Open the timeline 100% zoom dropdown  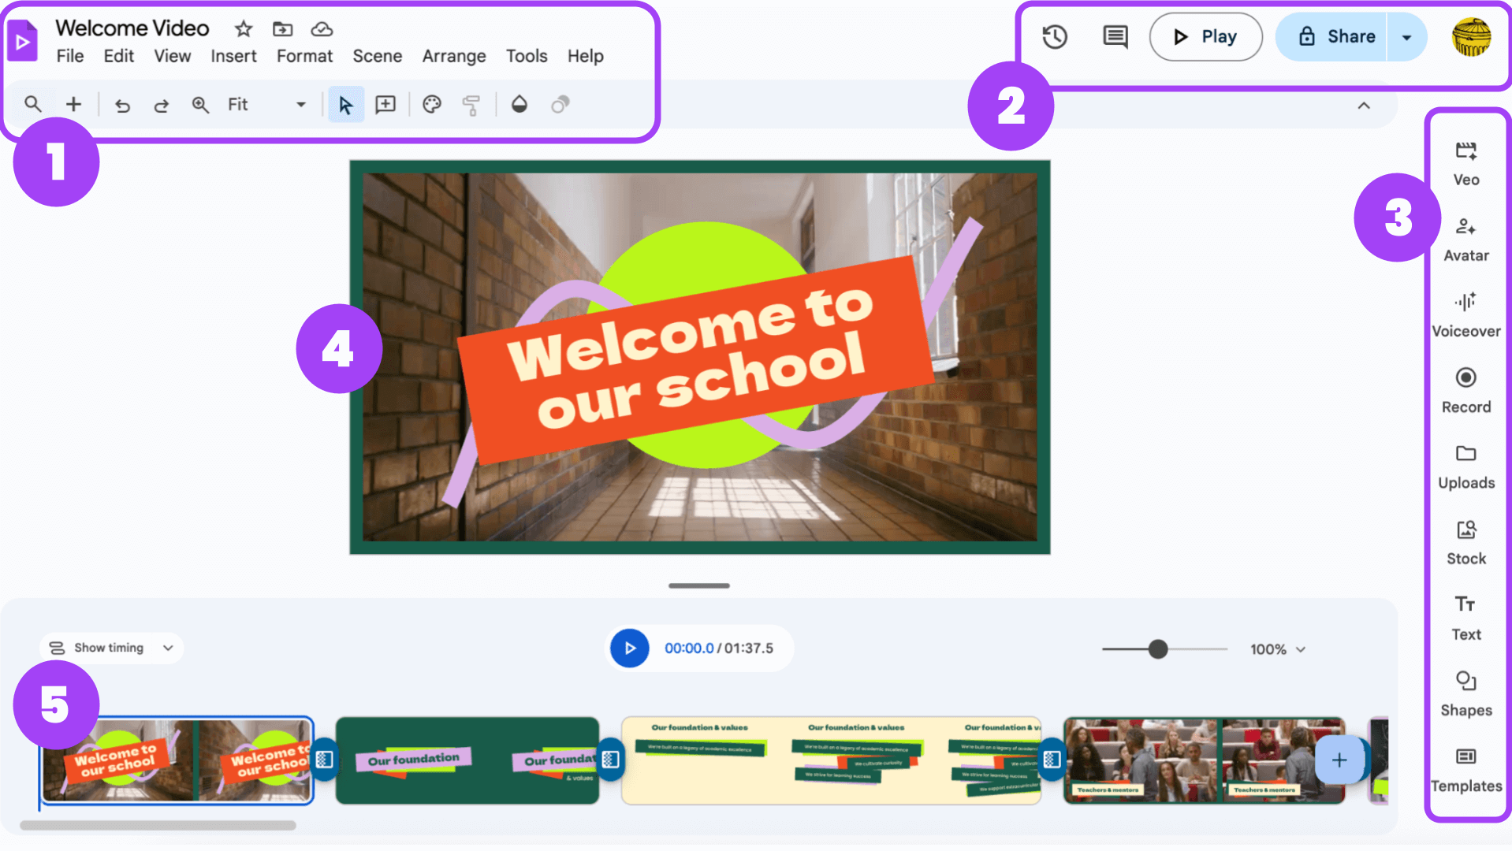coord(1278,649)
